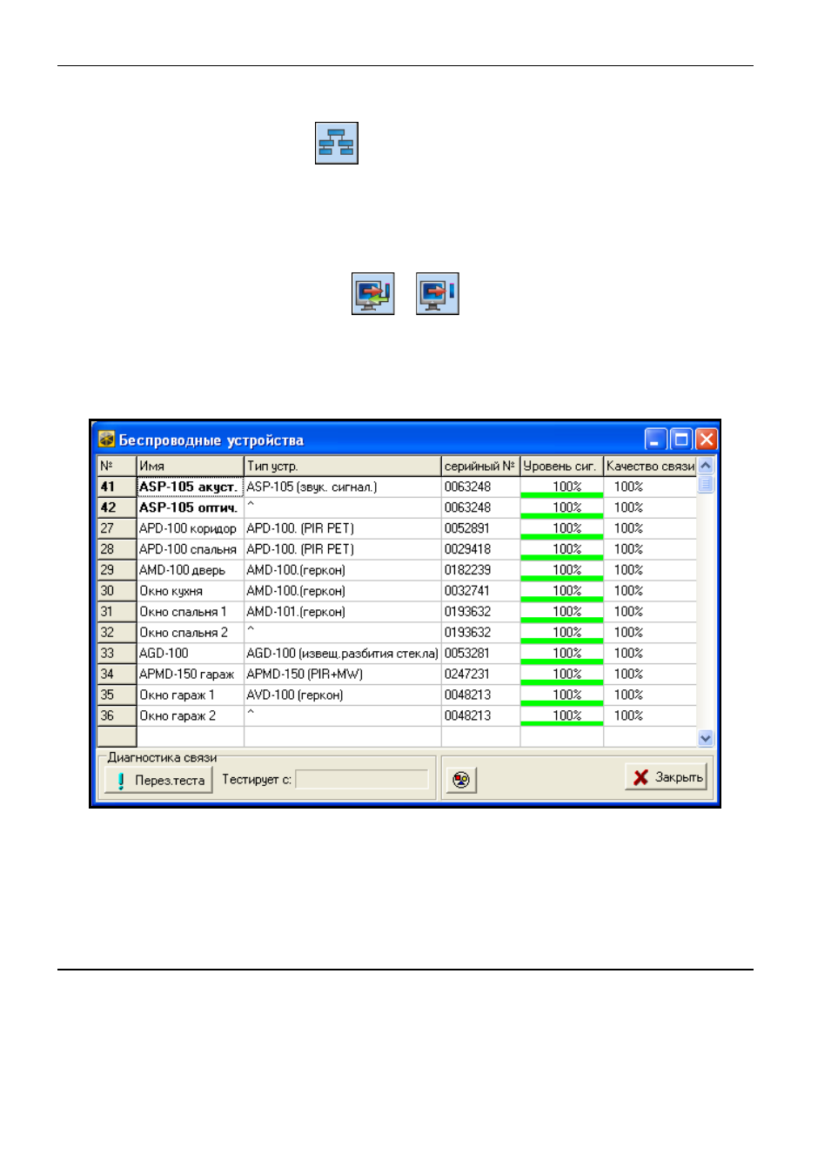
Task: Select the Окно спальня 1 name cell
Action: 190,612
